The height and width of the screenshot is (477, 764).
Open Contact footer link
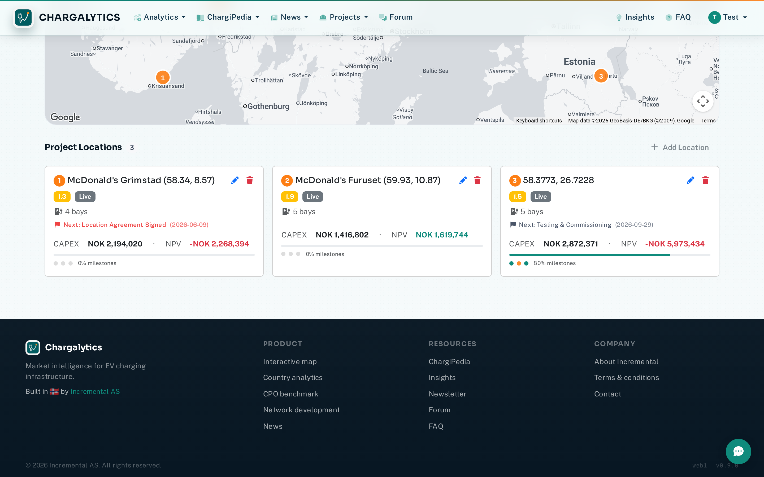(607, 394)
